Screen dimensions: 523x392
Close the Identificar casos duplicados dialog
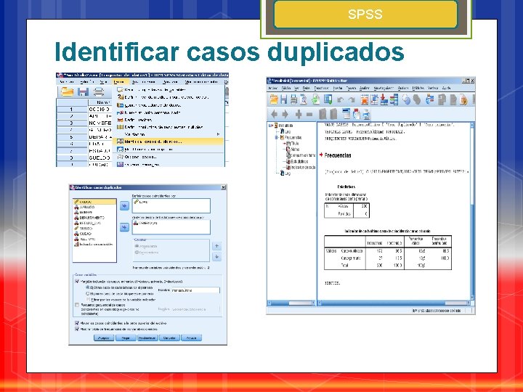click(x=224, y=187)
